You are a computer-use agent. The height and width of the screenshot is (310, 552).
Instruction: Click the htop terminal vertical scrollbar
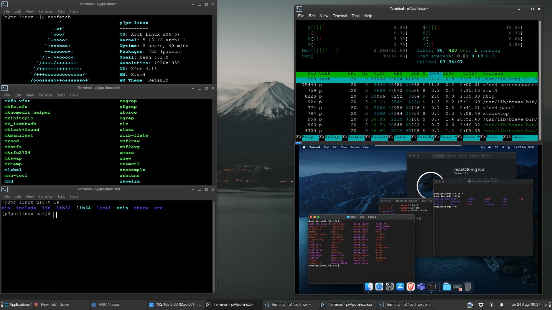[x=540, y=80]
